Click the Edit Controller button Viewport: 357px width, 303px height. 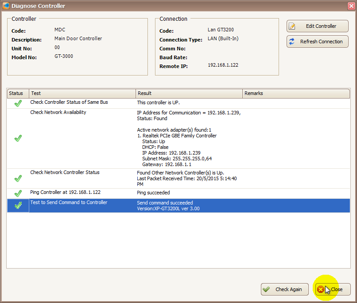(317, 26)
